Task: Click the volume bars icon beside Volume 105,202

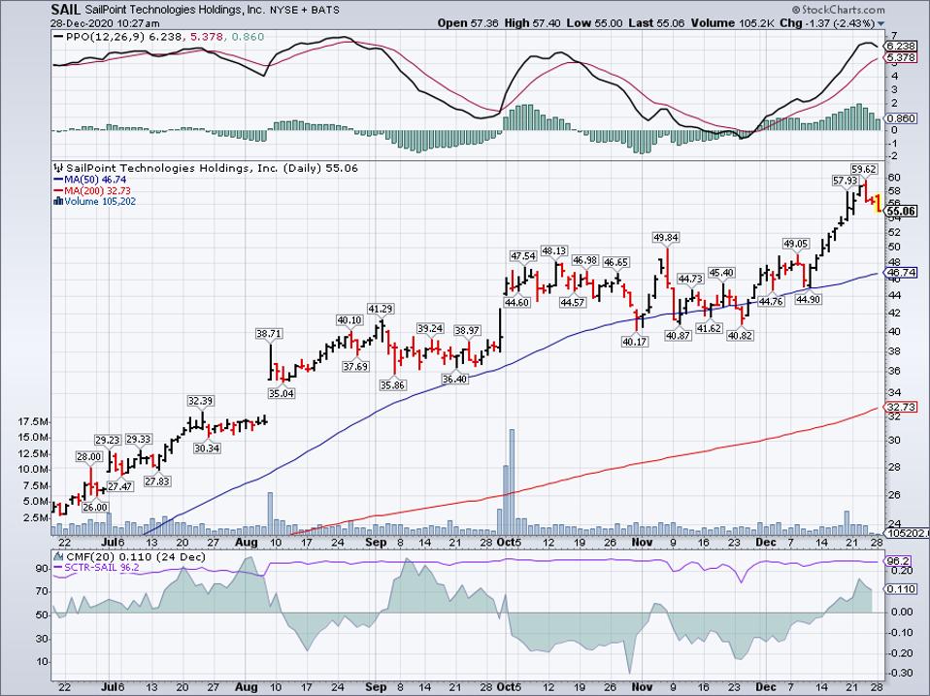Action: [57, 201]
